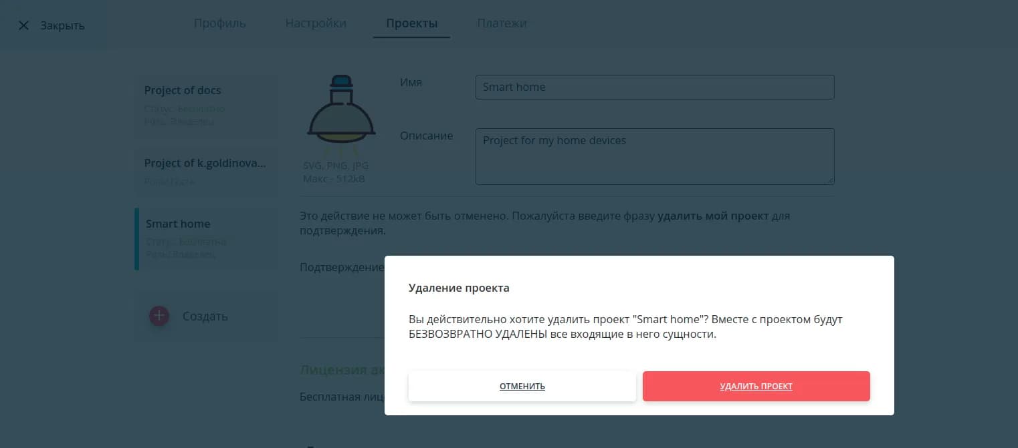
Task: Click the red plus create icon
Action: [159, 316]
